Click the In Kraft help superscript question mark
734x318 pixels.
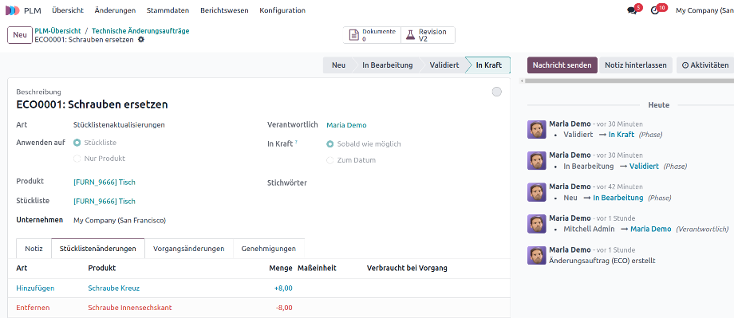(x=296, y=142)
